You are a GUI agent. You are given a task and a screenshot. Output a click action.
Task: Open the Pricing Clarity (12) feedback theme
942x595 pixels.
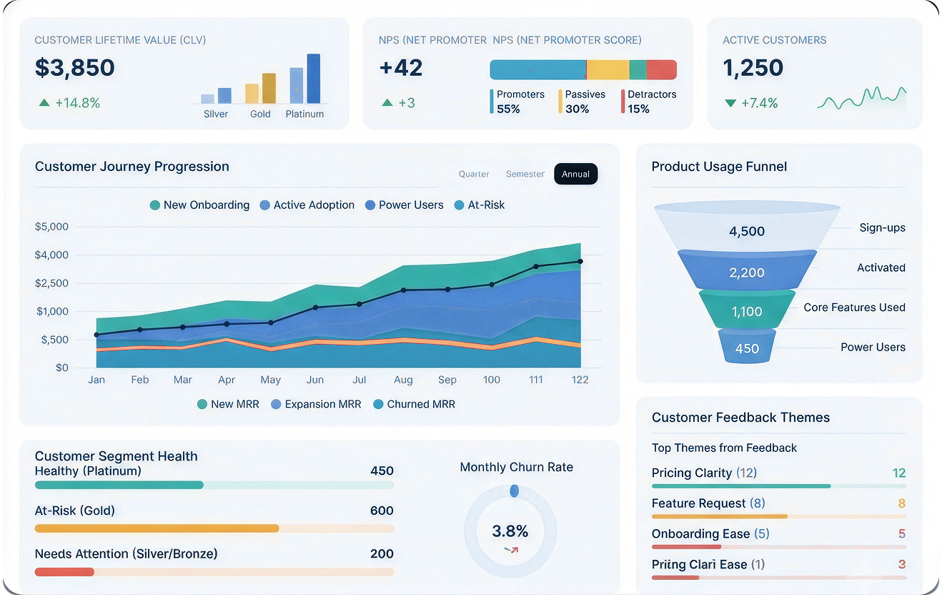(778, 476)
